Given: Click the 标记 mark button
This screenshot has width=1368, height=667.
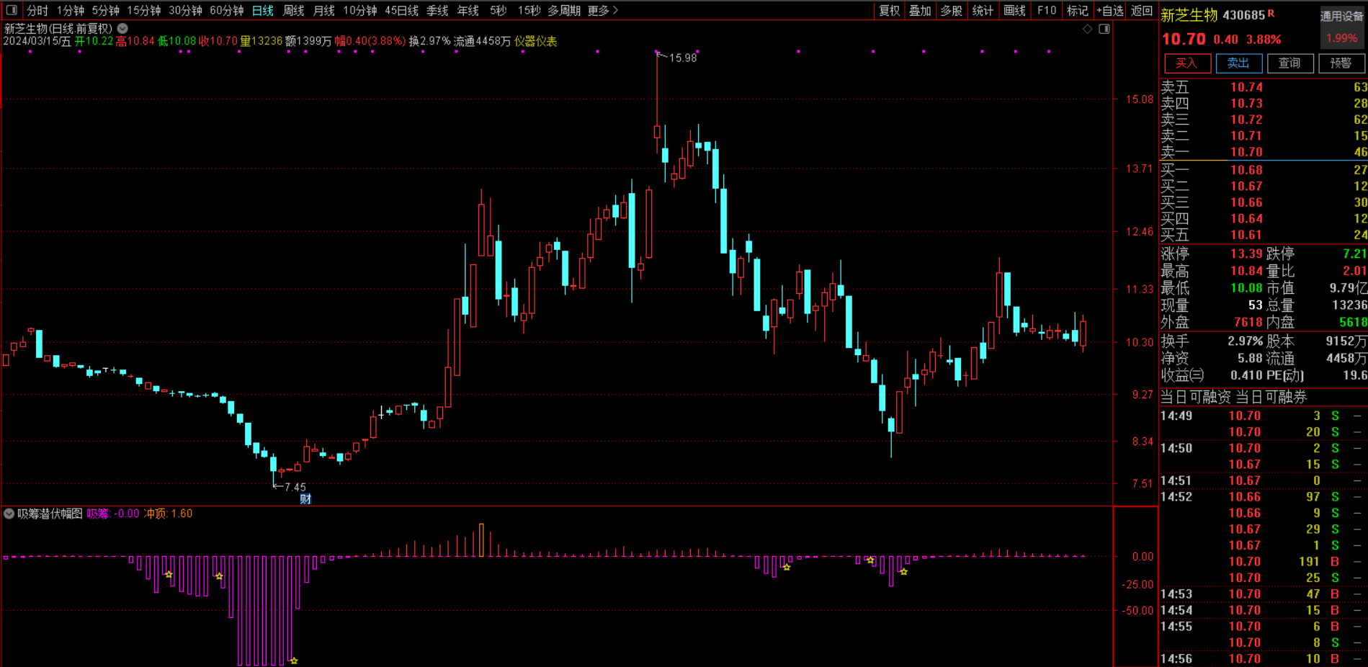Looking at the screenshot, I should click(x=1078, y=10).
